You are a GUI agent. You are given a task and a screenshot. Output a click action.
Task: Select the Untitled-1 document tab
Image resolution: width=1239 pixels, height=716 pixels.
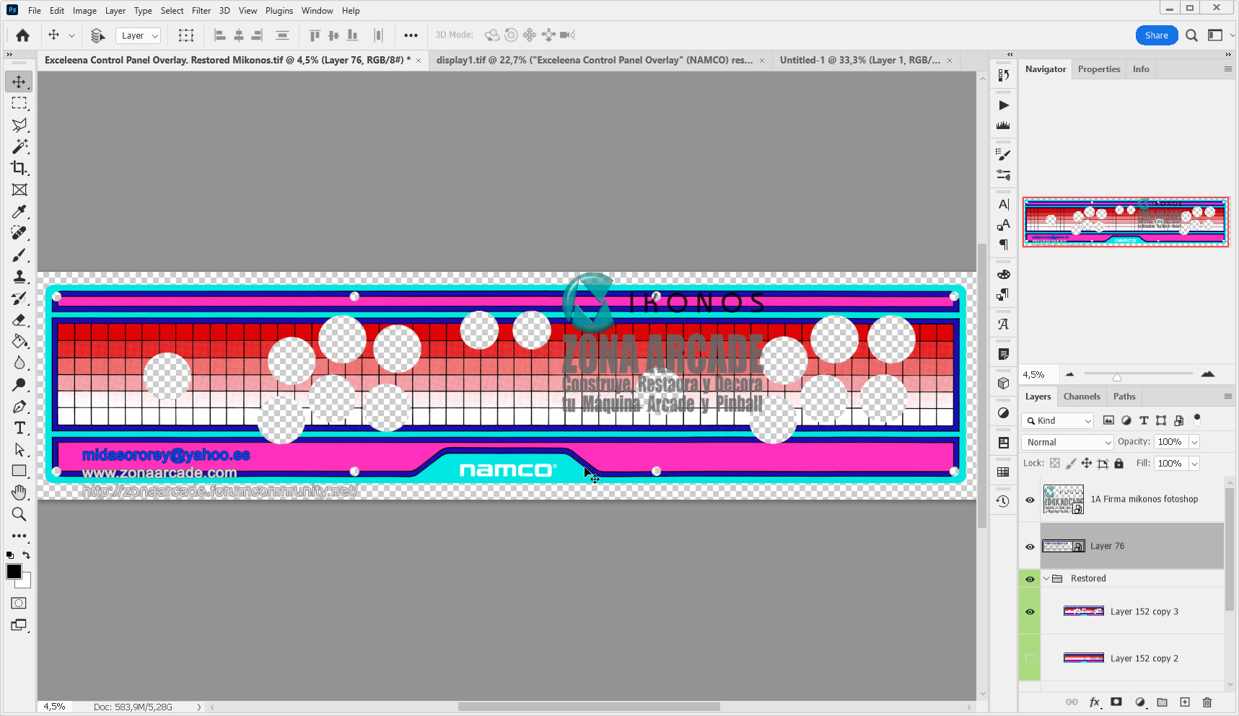coord(859,60)
